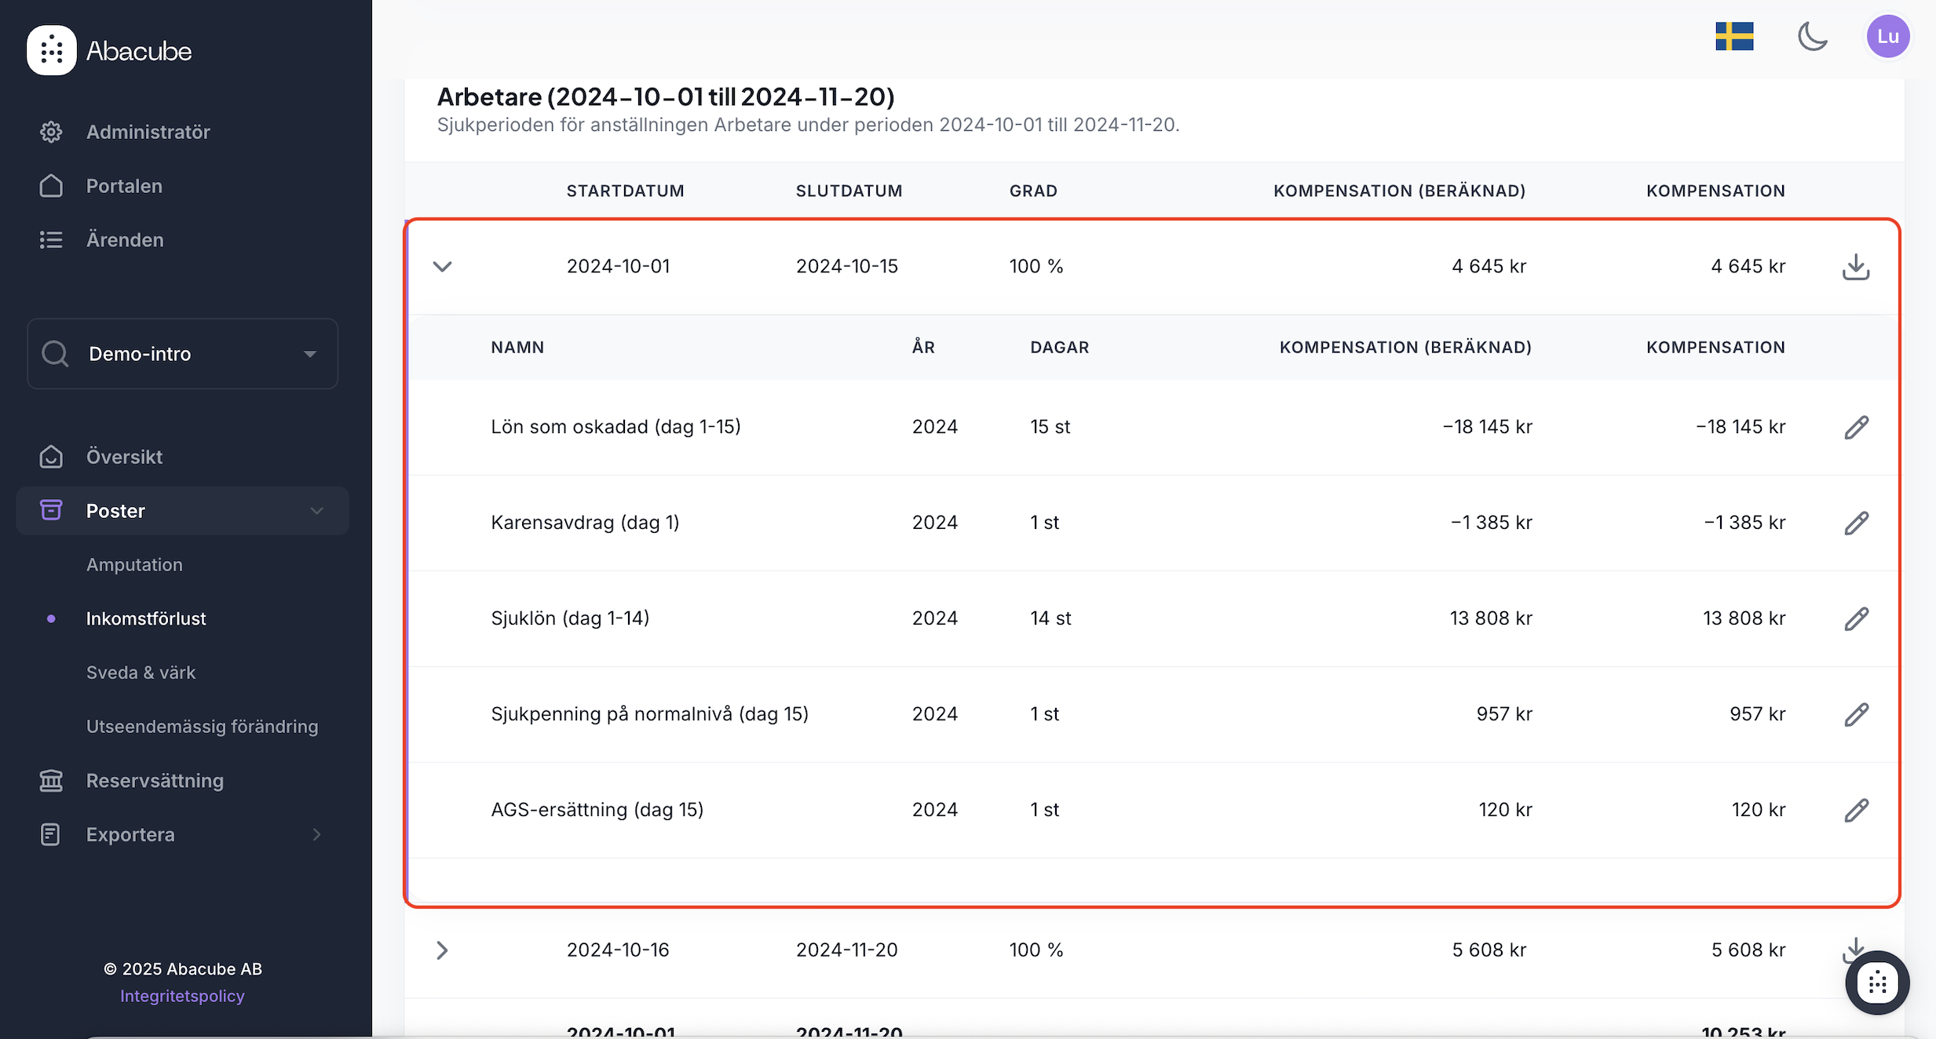1936x1039 pixels.
Task: Expand the 2024-10-16 period row
Action: click(443, 950)
